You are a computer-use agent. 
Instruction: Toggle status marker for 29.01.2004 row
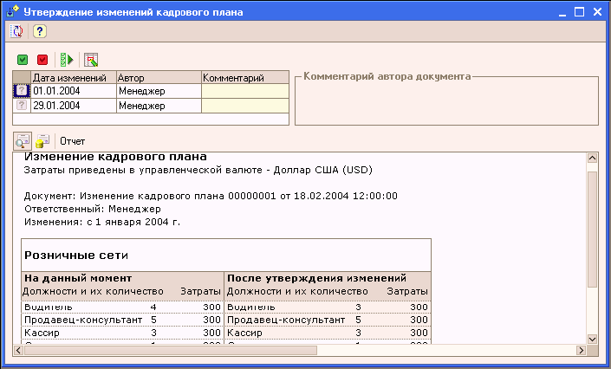pos(22,106)
